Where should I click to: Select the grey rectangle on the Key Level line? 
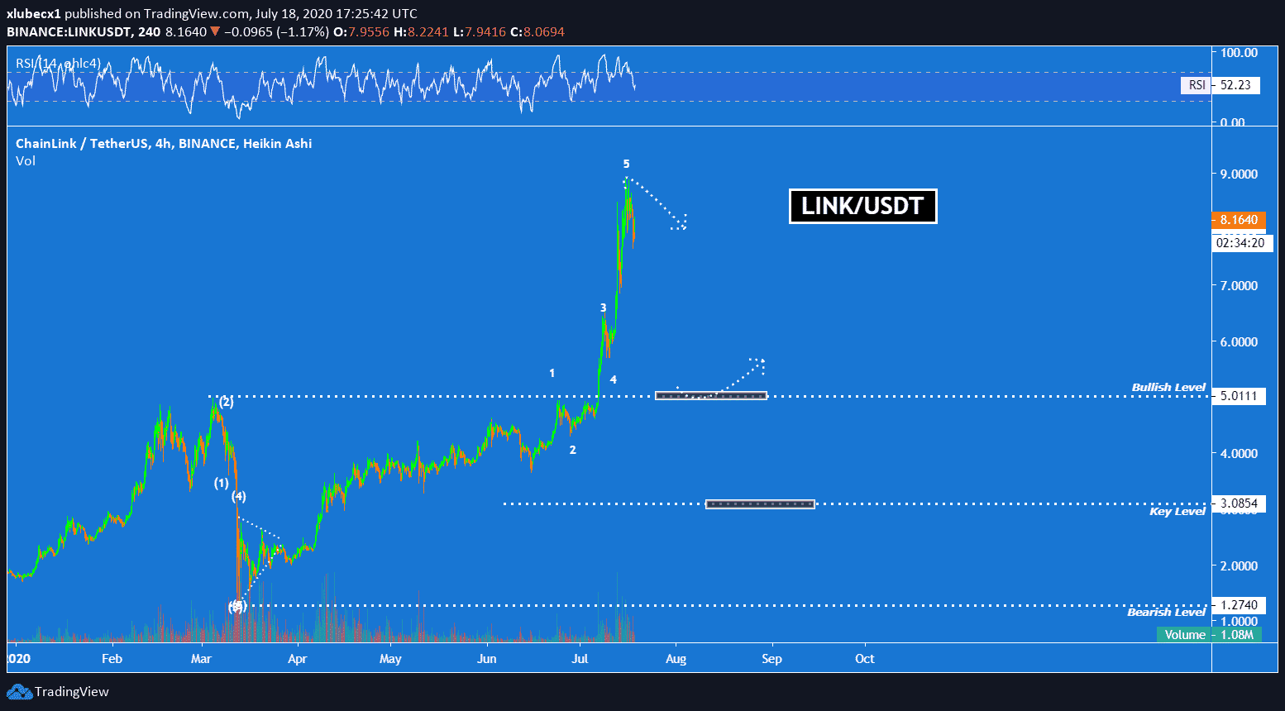760,503
